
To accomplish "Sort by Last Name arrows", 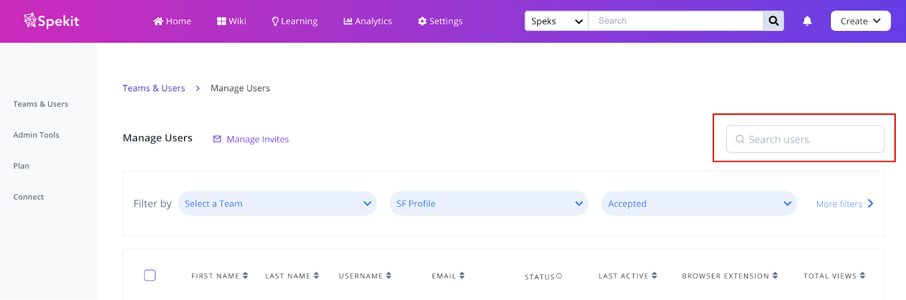I will (x=316, y=276).
